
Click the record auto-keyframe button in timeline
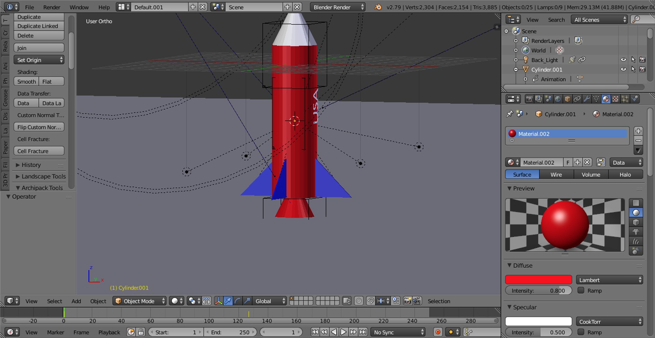click(x=438, y=332)
